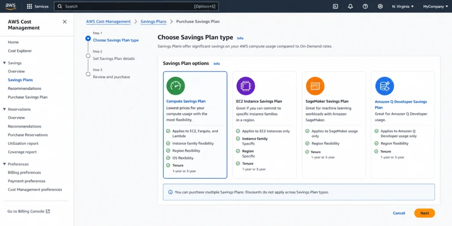Viewport: 452px width, 226px height.
Task: Click the Amazon Q Developer Savings Plan title
Action: (401, 104)
